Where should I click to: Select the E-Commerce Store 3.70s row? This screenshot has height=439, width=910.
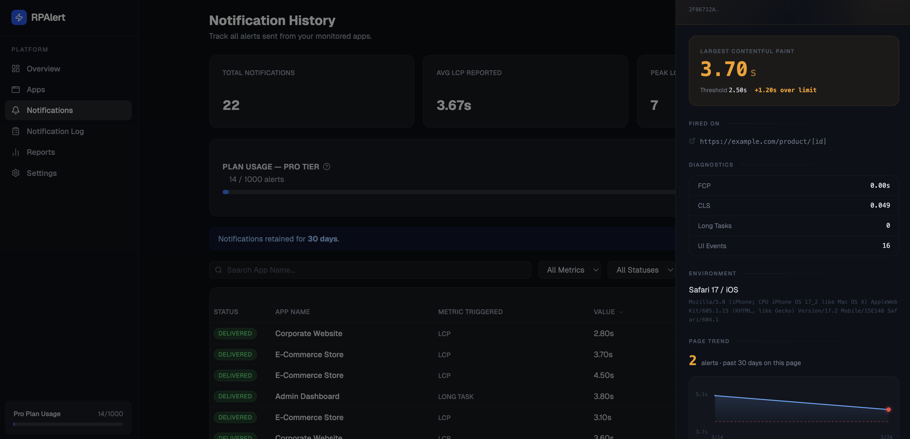(442, 354)
